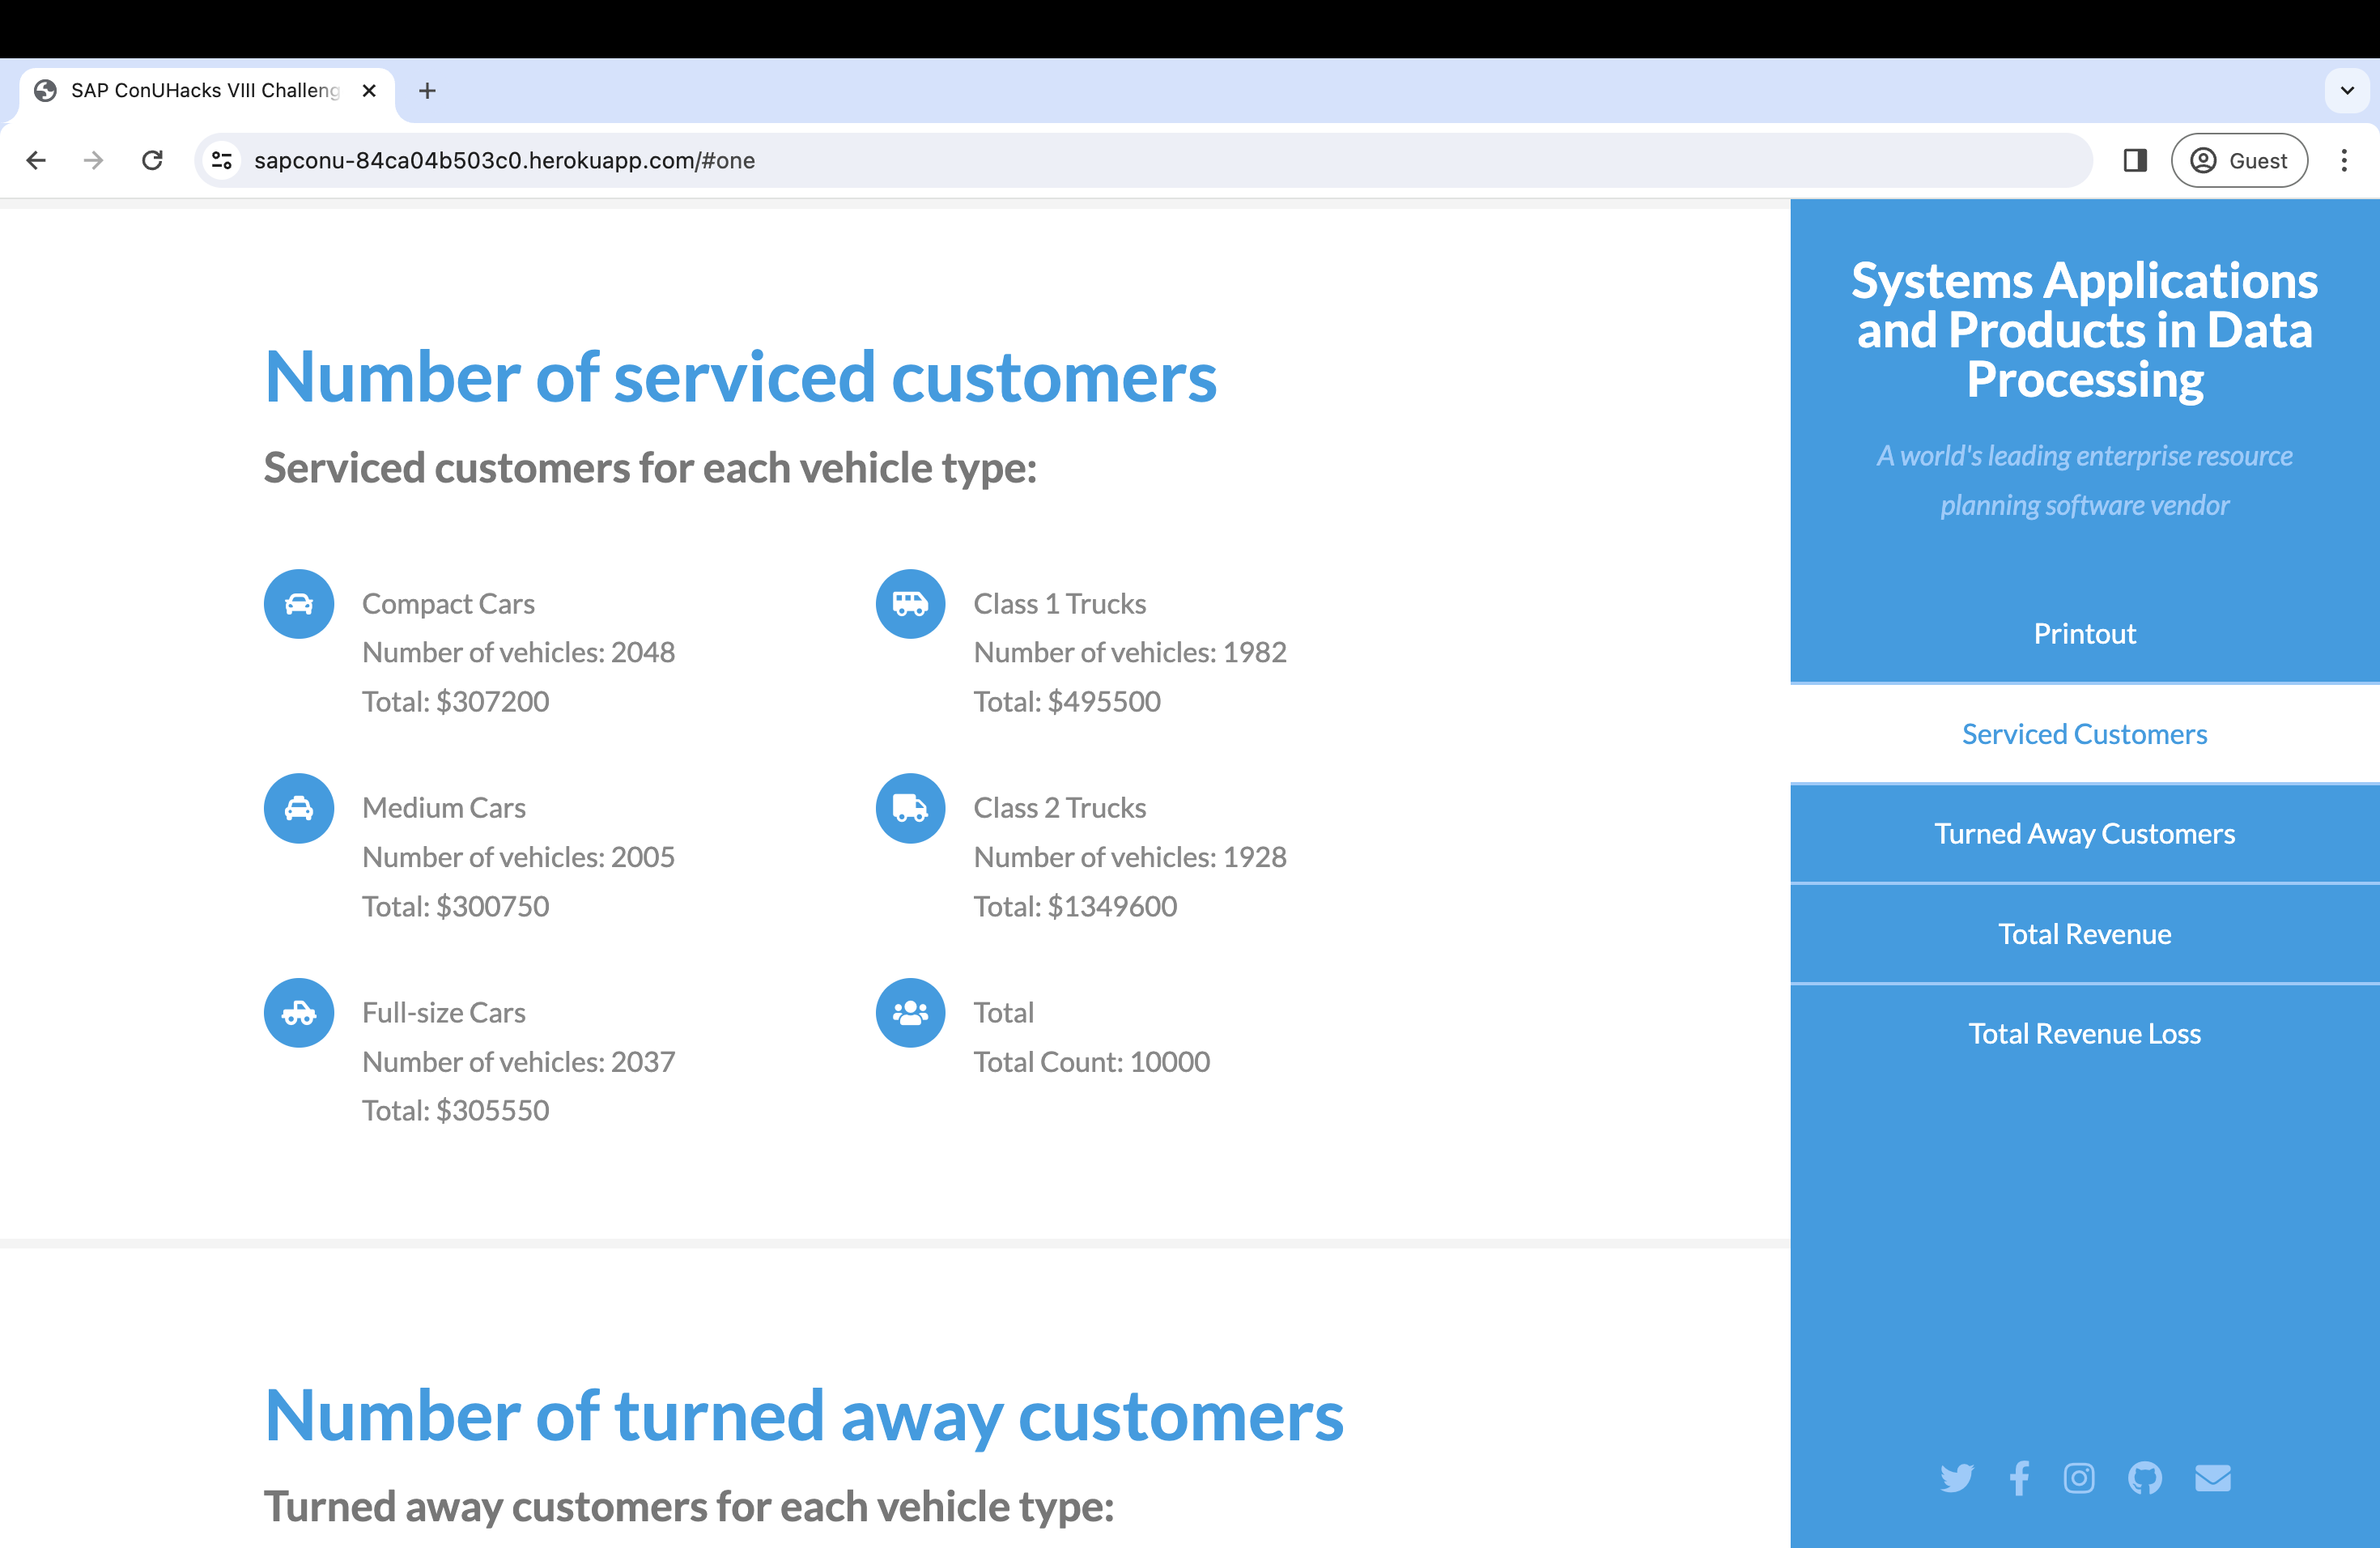This screenshot has height=1548, width=2380.
Task: Open the Chrome three-dot menu
Action: click(x=2343, y=161)
